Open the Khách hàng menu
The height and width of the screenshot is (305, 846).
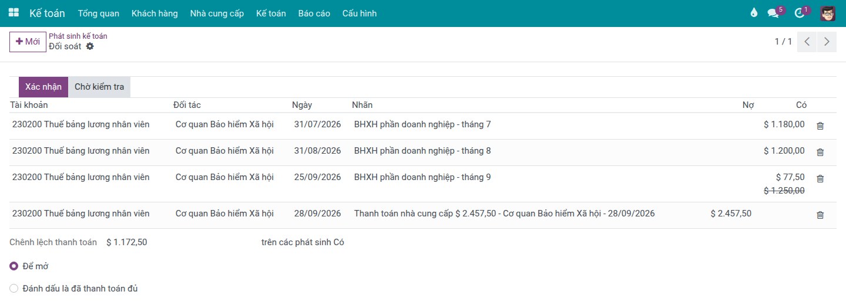pyautogui.click(x=155, y=13)
